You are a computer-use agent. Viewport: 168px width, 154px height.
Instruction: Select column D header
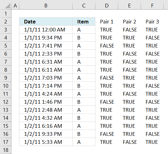pos(106,6)
